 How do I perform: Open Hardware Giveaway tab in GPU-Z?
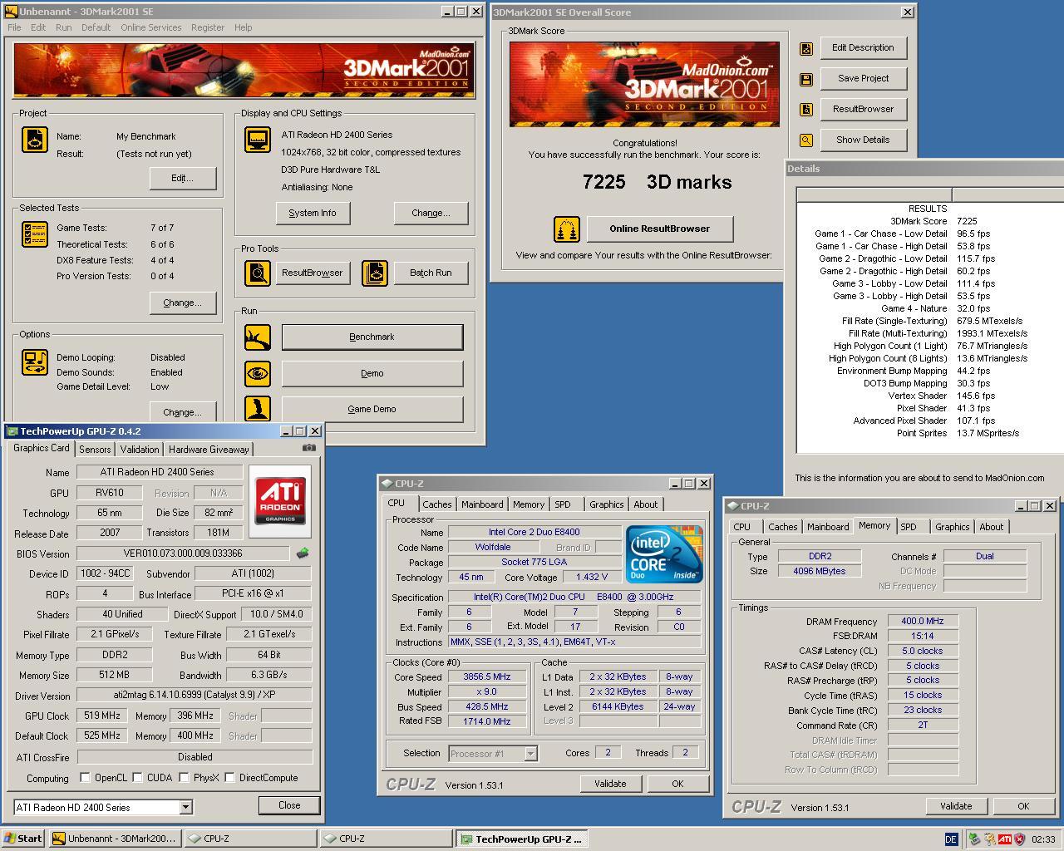click(209, 449)
